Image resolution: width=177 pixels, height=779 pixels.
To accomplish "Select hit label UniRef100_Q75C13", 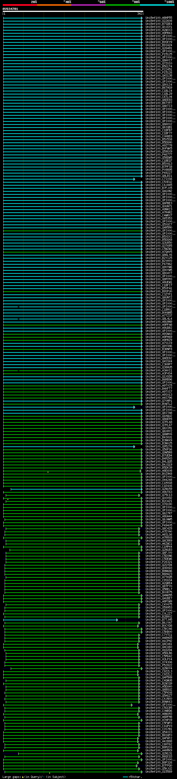I will pos(159,495).
